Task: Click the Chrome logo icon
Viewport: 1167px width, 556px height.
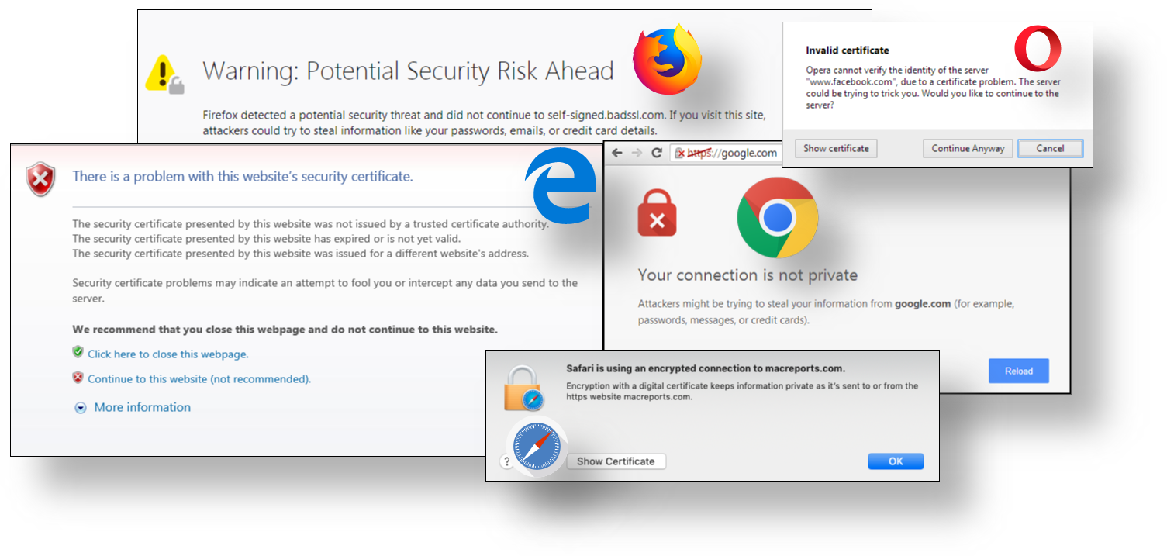Action: click(778, 218)
